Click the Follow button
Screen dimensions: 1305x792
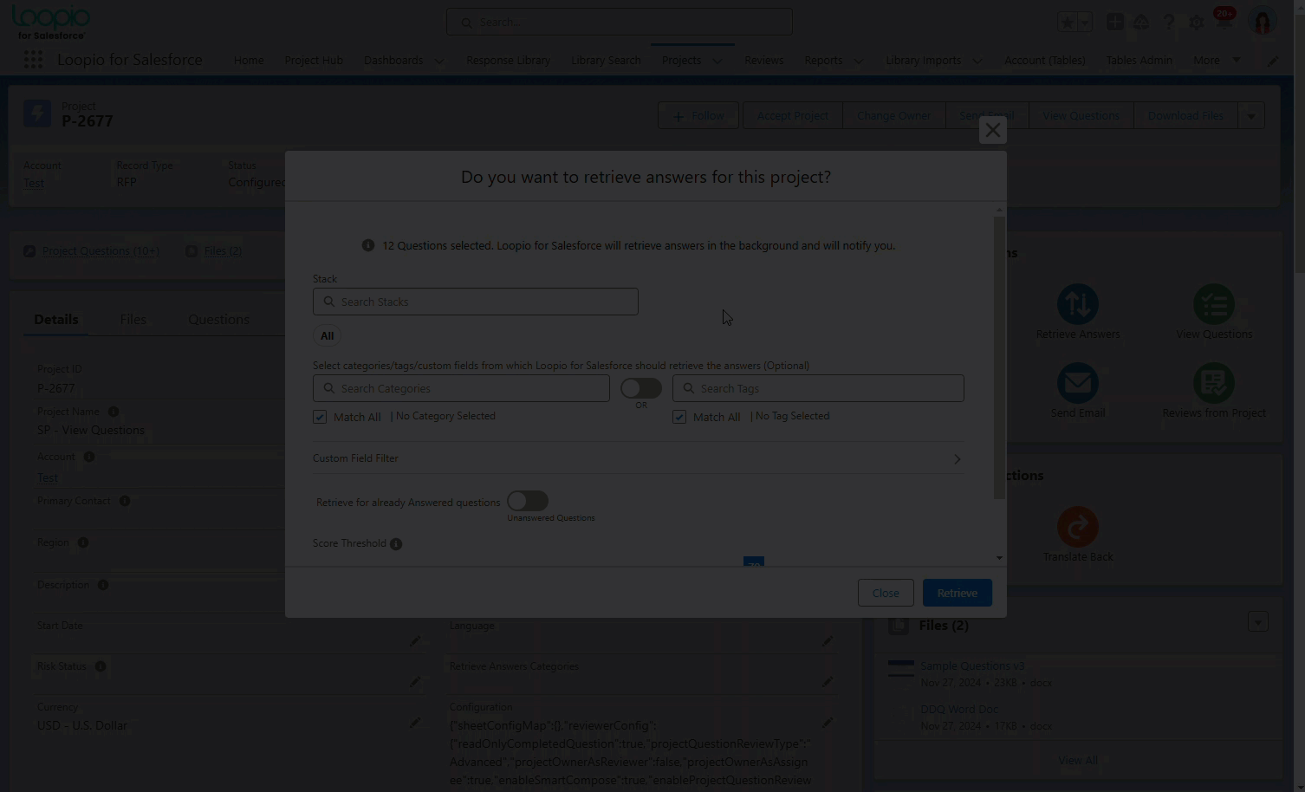pyautogui.click(x=698, y=115)
